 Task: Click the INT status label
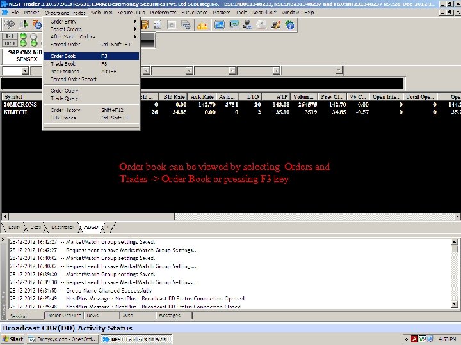pyautogui.click(x=10, y=36)
